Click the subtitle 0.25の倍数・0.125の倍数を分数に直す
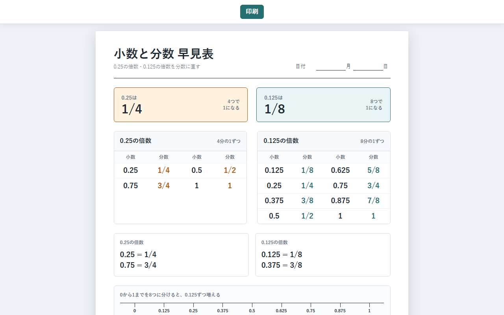Screen dimensions: 504x315 pos(157,67)
